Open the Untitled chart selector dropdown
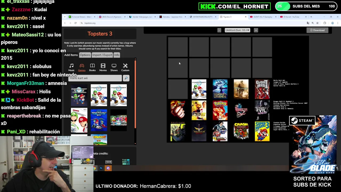Screen dimensions: 341x192 click(x=237, y=30)
